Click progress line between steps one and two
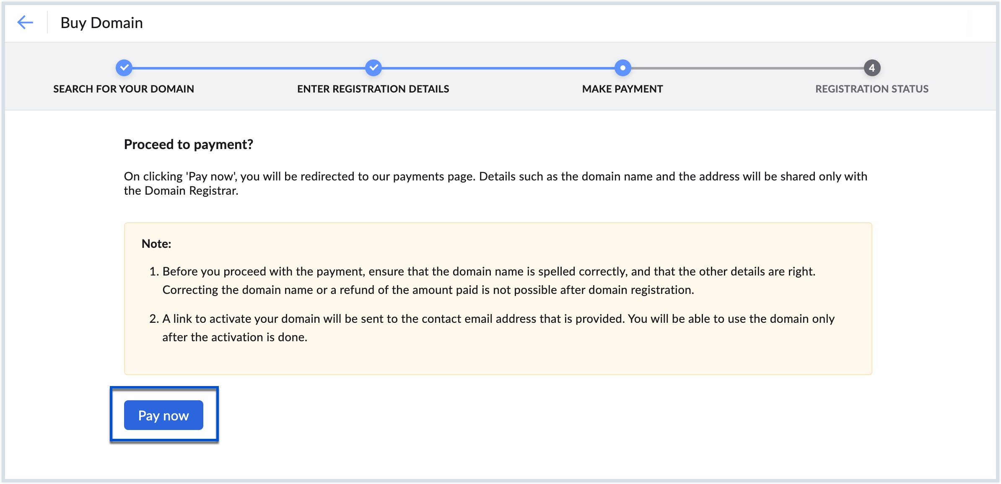This screenshot has width=1001, height=484. (x=249, y=68)
